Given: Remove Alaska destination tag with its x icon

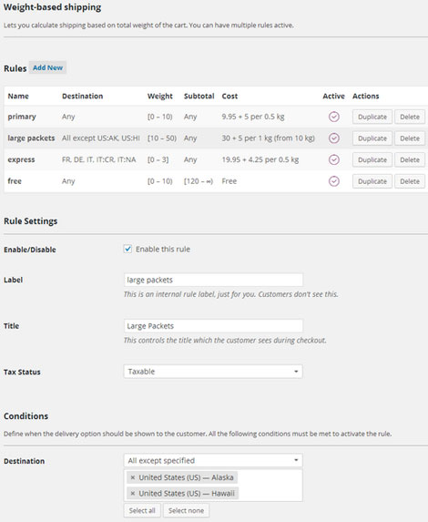Looking at the screenshot, I should coord(132,477).
